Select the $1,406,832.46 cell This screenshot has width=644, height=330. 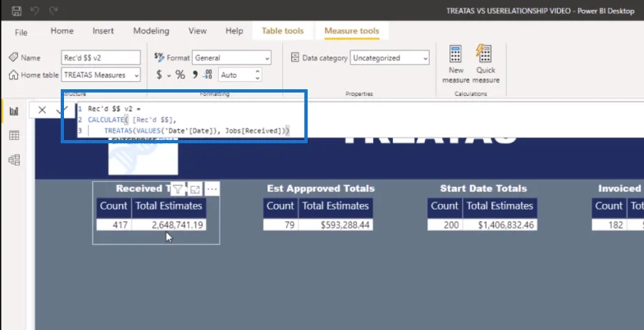500,224
